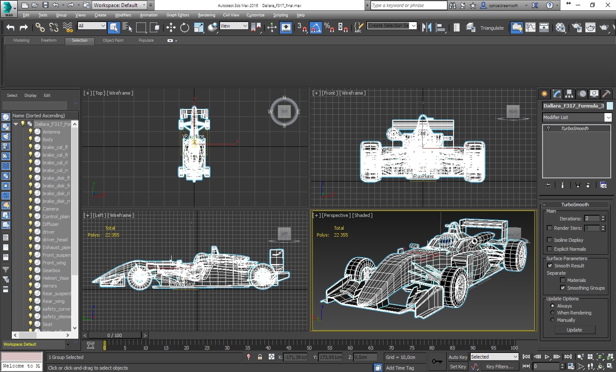The height and width of the screenshot is (372, 616).
Task: Activate the Select Object tool
Action: point(113,28)
